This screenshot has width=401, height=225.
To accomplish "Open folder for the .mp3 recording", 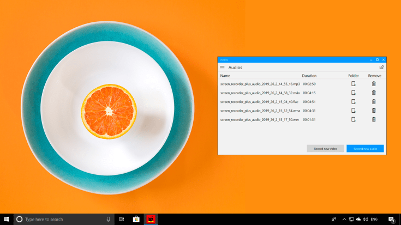I will 353,84.
